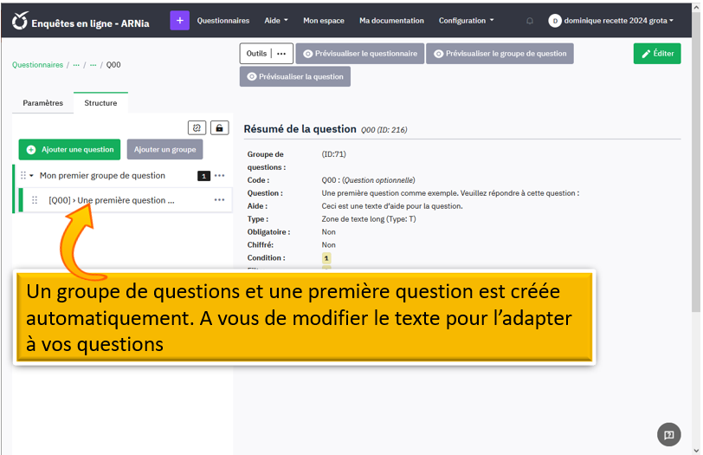The image size is (703, 455).
Task: Open the notifications bell icon
Action: (530, 21)
